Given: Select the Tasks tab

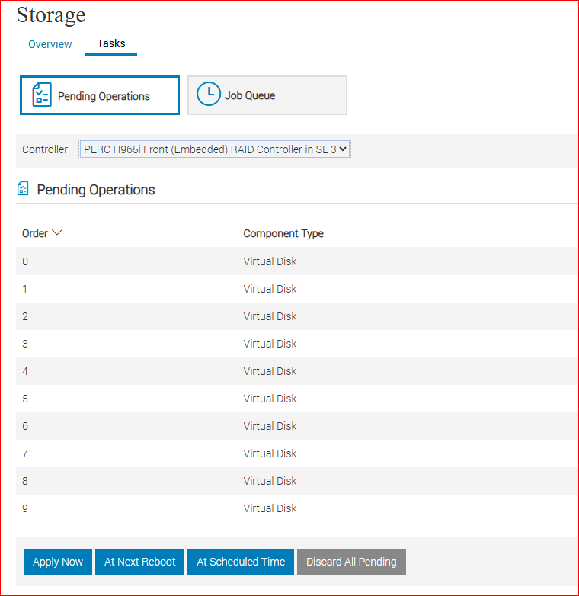Looking at the screenshot, I should click(111, 44).
